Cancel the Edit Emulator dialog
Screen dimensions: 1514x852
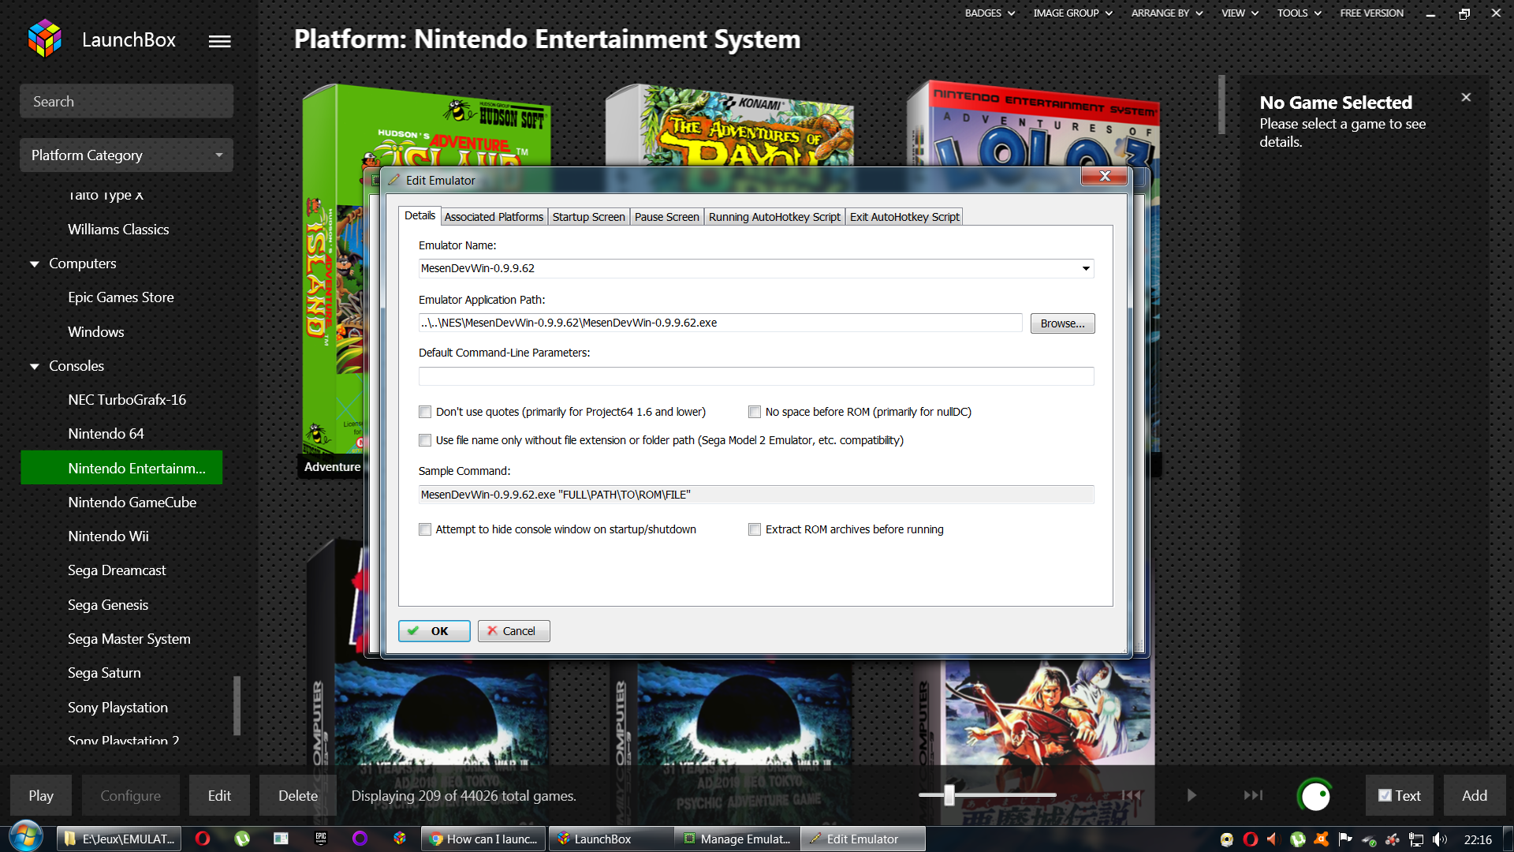pyautogui.click(x=513, y=631)
